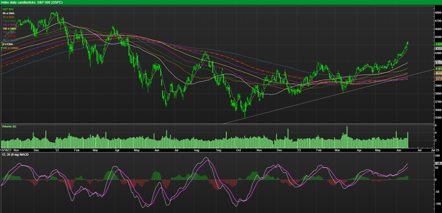This screenshot has height=213, width=442.
Task: Click the green 4103 price tag
Action: coord(438,69)
